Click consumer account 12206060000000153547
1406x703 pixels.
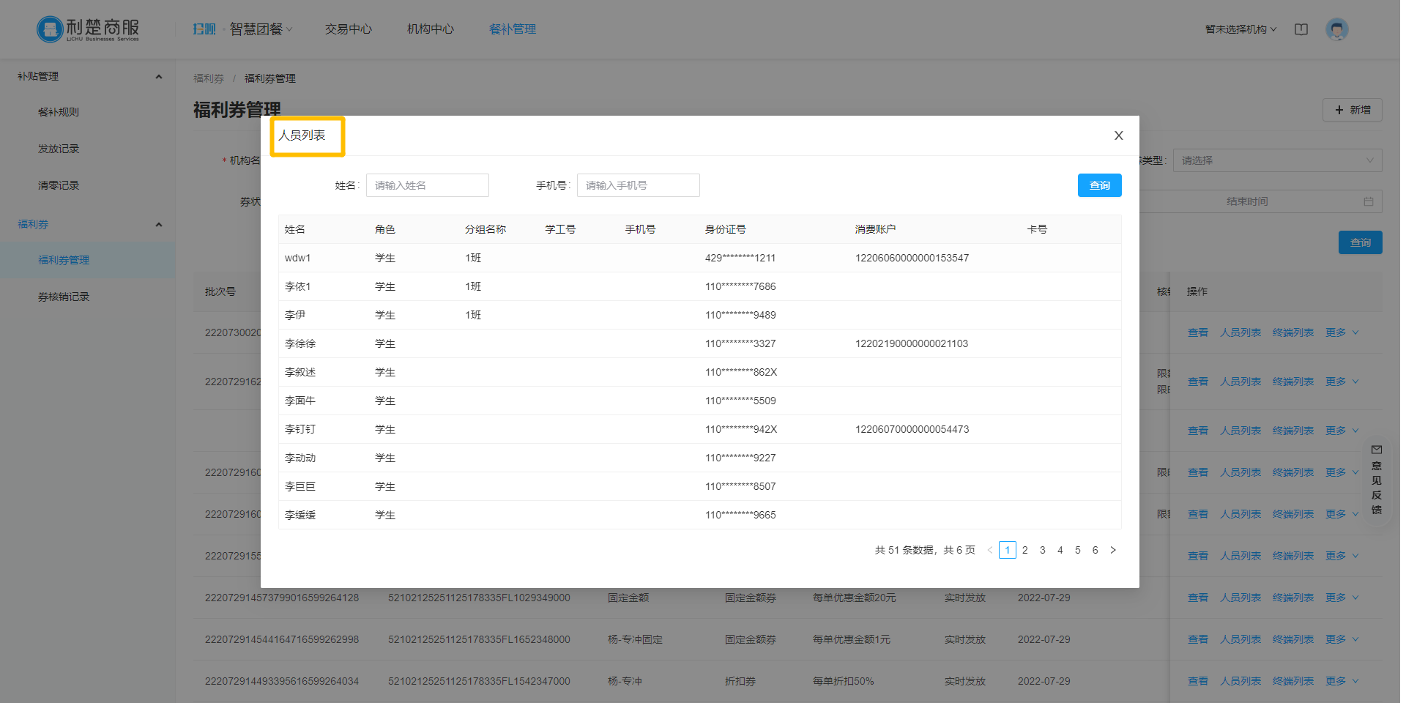[912, 258]
